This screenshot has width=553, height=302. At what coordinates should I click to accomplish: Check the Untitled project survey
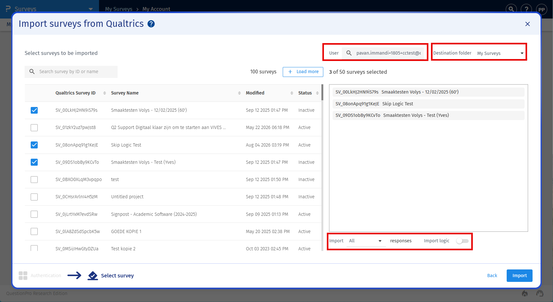pos(34,197)
